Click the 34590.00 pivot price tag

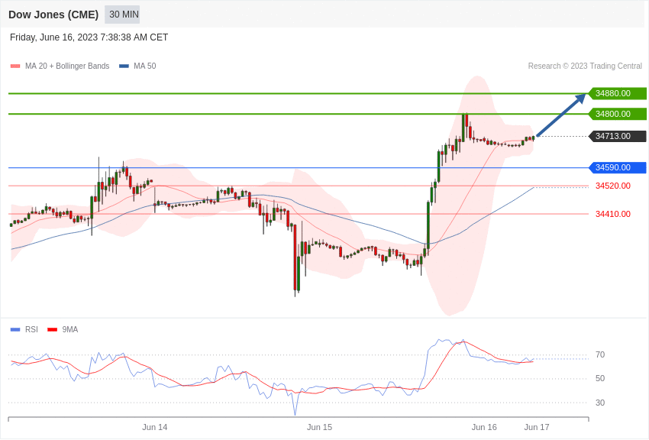tap(617, 167)
